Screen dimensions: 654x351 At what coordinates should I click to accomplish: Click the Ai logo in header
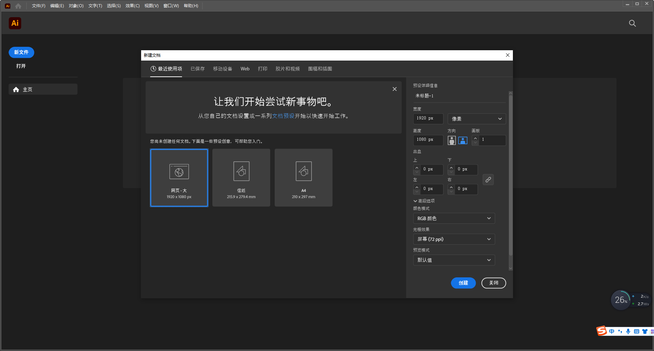[x=15, y=23]
